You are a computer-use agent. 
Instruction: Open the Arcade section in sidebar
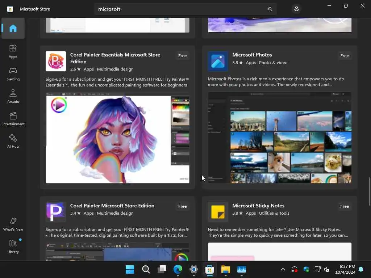click(x=13, y=96)
